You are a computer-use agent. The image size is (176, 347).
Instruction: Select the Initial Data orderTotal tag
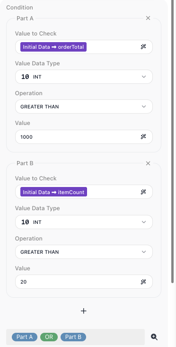53,47
